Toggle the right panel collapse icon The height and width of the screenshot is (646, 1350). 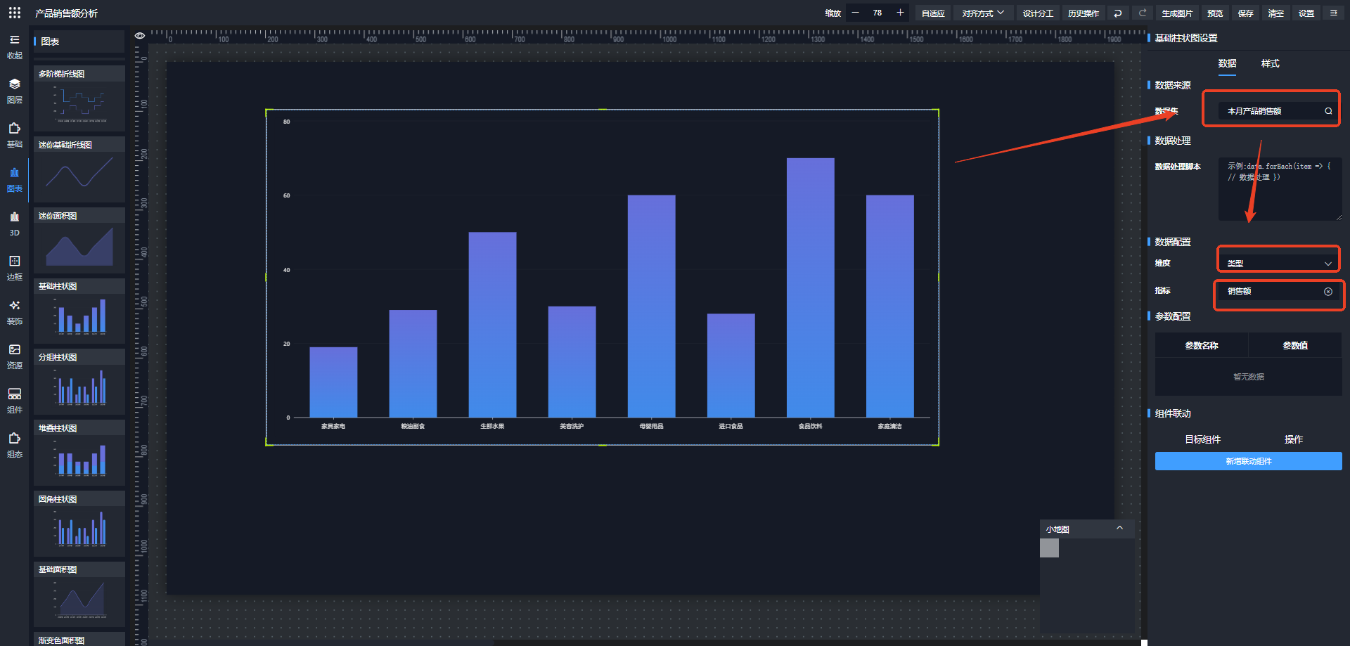(1333, 13)
